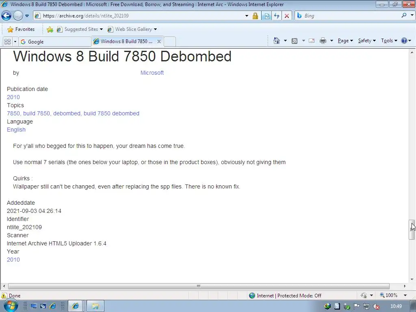Open the Quick Tabs grid view icon
Image resolution: width=416 pixels, height=312 pixels.
pyautogui.click(x=8, y=42)
